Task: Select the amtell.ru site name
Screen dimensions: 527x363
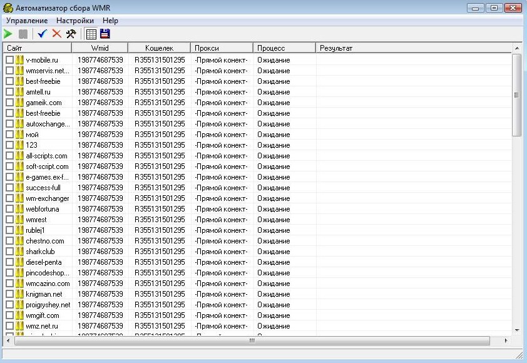Action: [x=38, y=92]
